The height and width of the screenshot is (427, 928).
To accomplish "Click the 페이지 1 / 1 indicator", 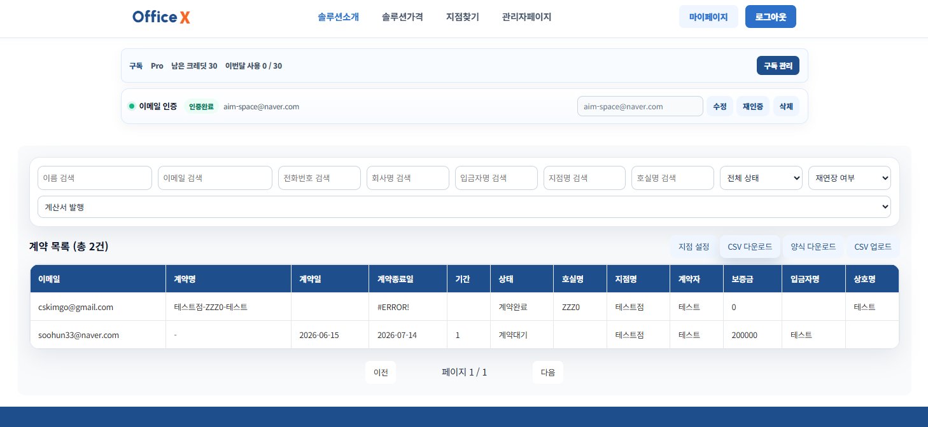I will [x=465, y=372].
